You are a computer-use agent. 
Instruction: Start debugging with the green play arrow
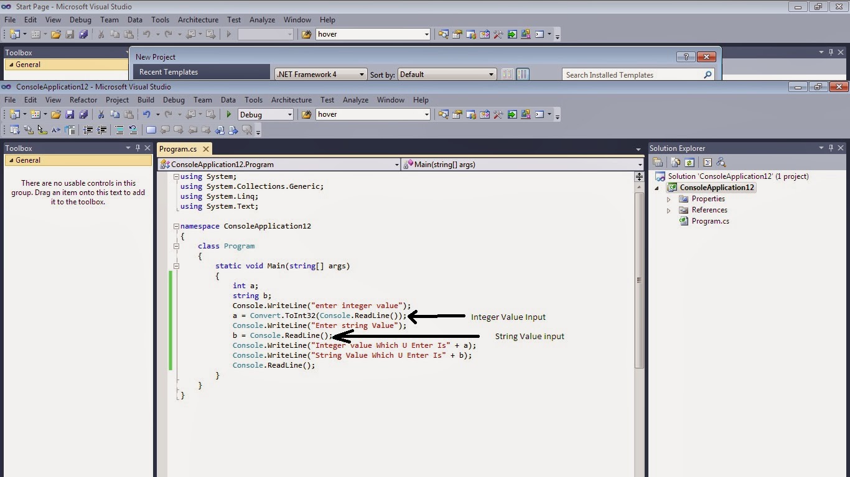click(x=229, y=114)
